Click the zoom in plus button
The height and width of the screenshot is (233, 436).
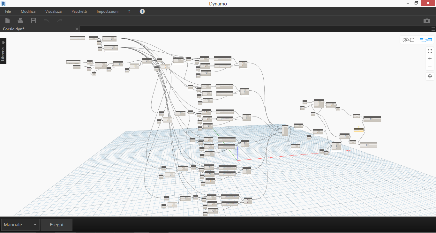click(430, 59)
